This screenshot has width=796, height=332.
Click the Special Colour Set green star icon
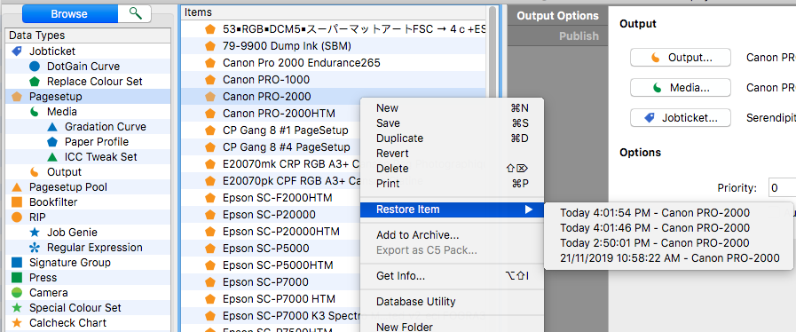point(17,308)
